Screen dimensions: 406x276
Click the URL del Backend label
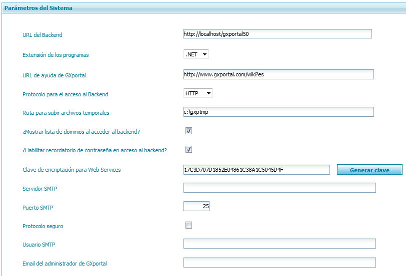click(42, 35)
